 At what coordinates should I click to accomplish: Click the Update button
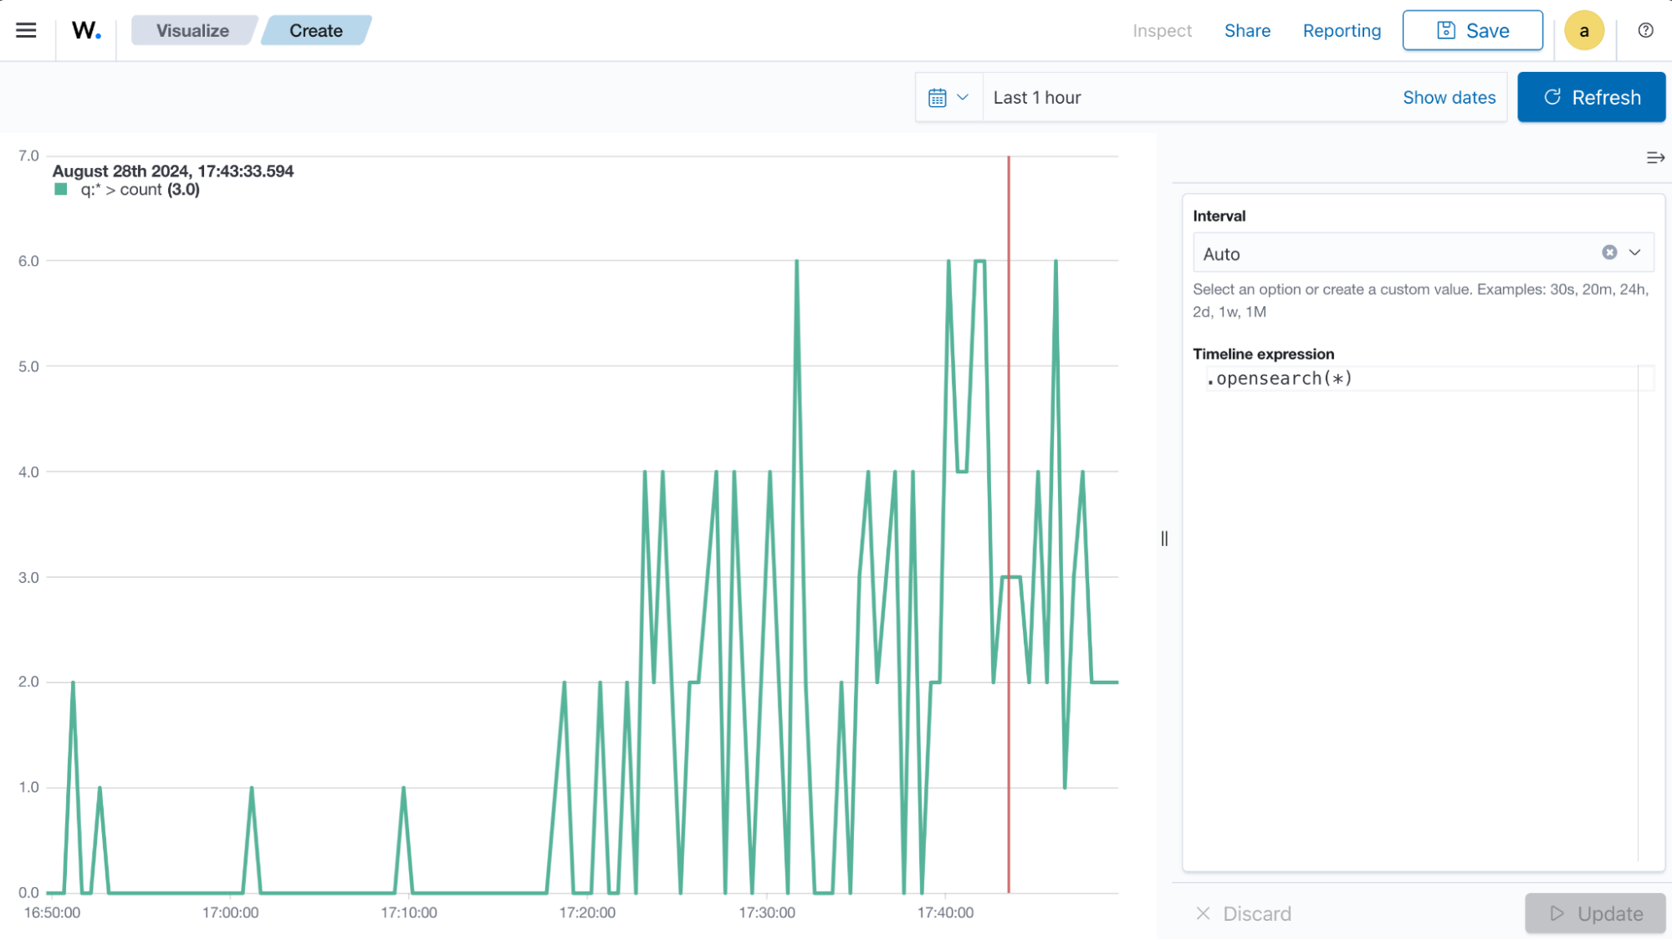pos(1595,913)
